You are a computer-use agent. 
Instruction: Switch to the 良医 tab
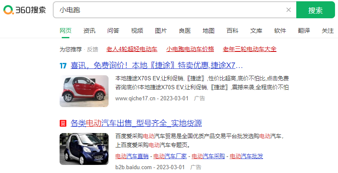coord(185,31)
